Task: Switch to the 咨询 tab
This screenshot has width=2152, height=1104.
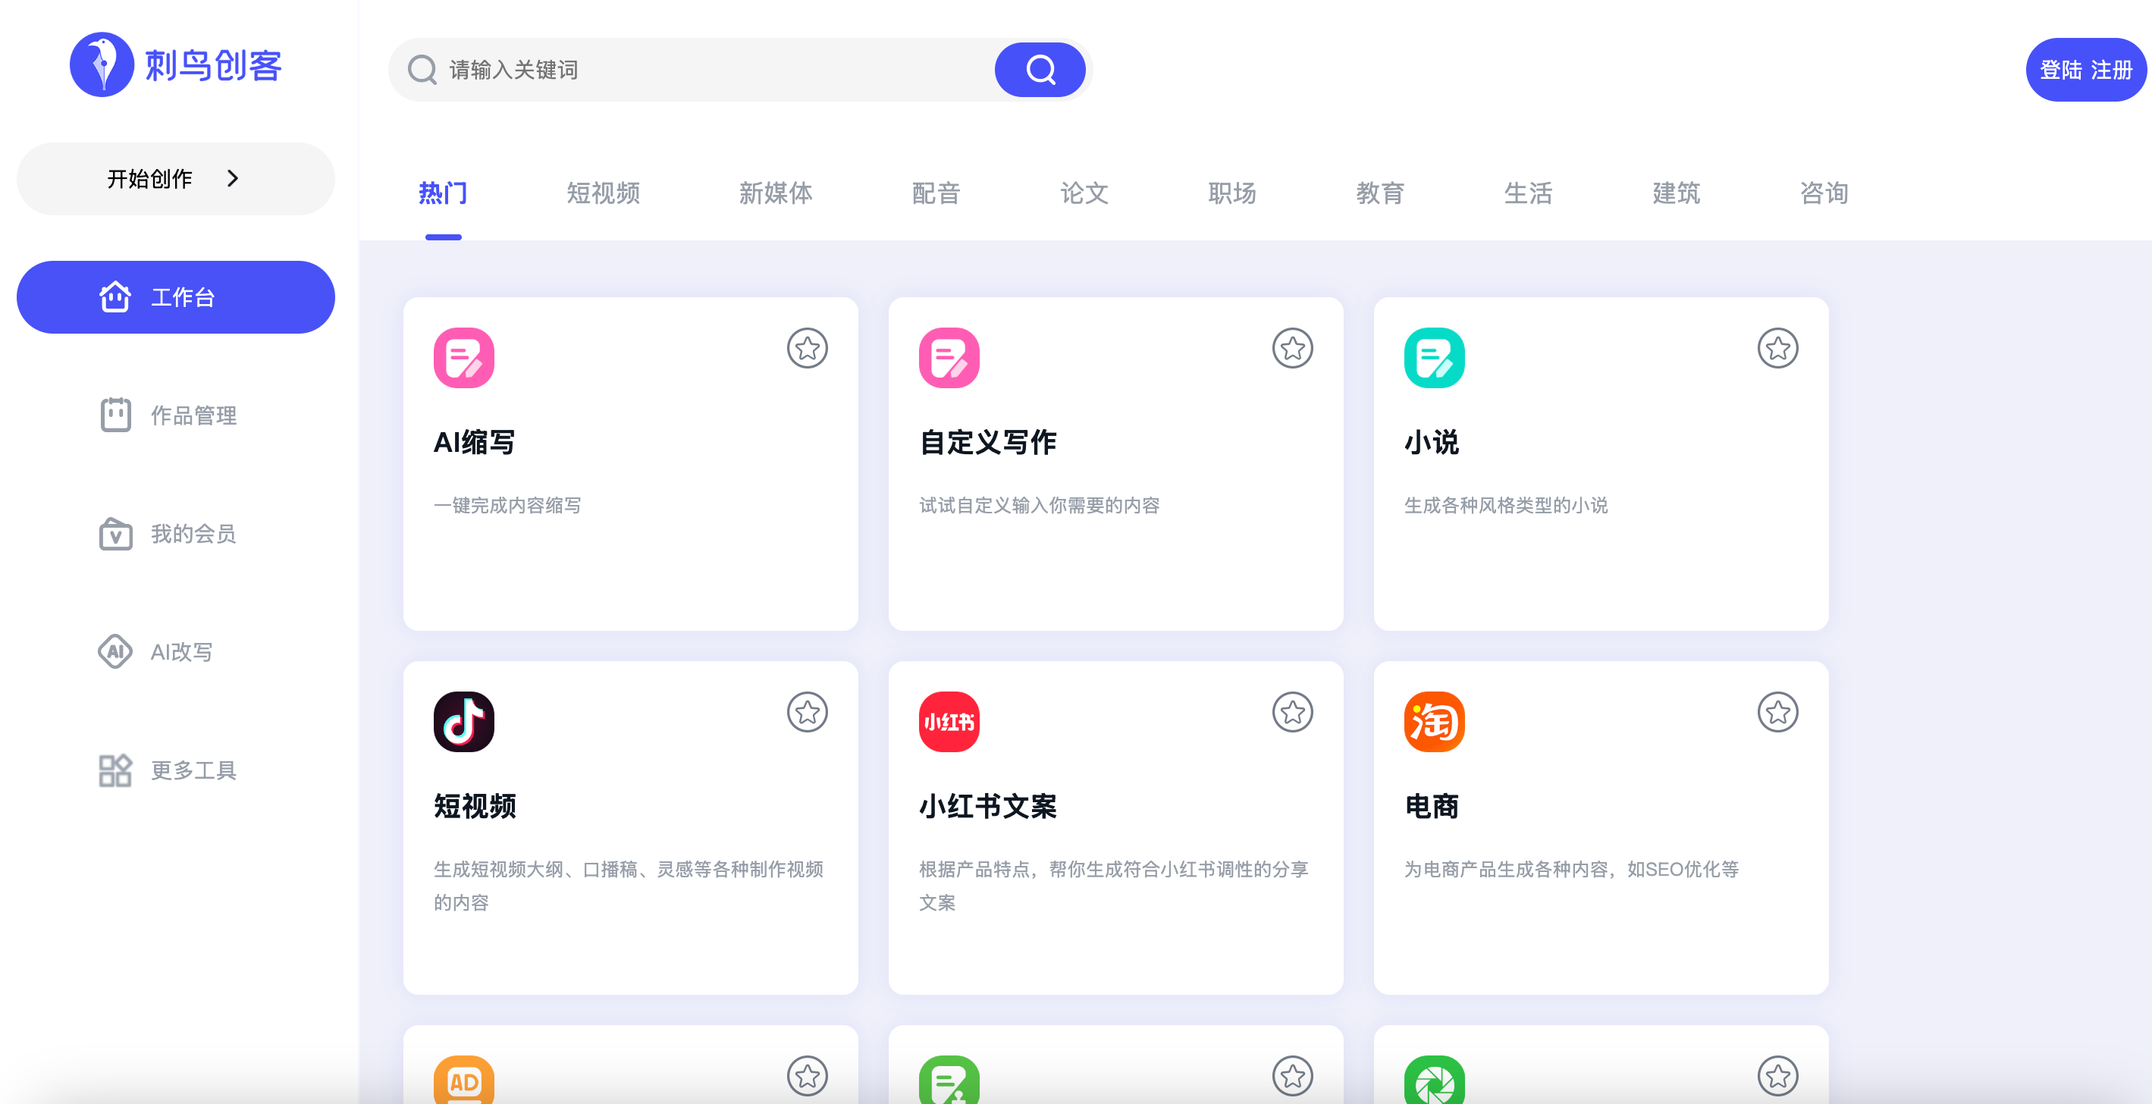Action: pos(1824,193)
